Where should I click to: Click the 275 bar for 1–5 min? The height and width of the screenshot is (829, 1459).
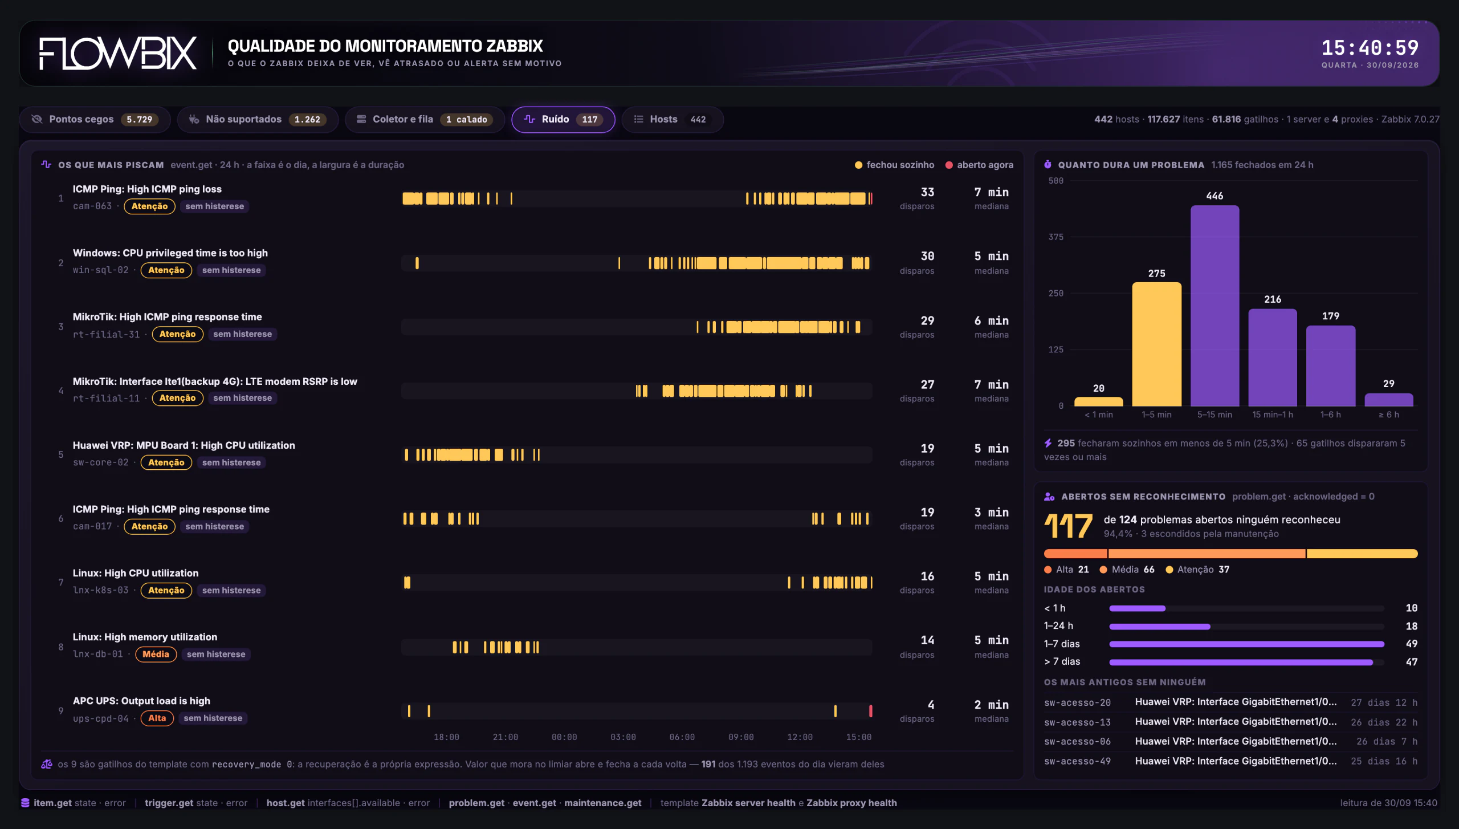click(1156, 344)
